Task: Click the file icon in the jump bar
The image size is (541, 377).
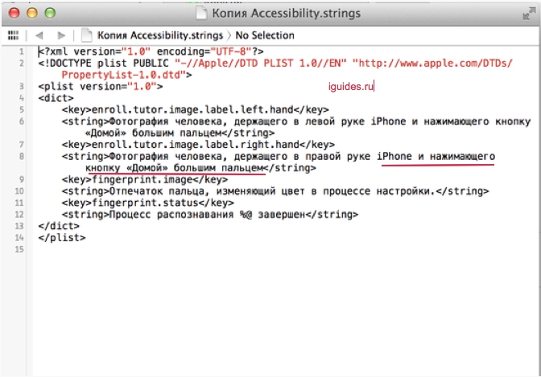Action: (x=87, y=35)
